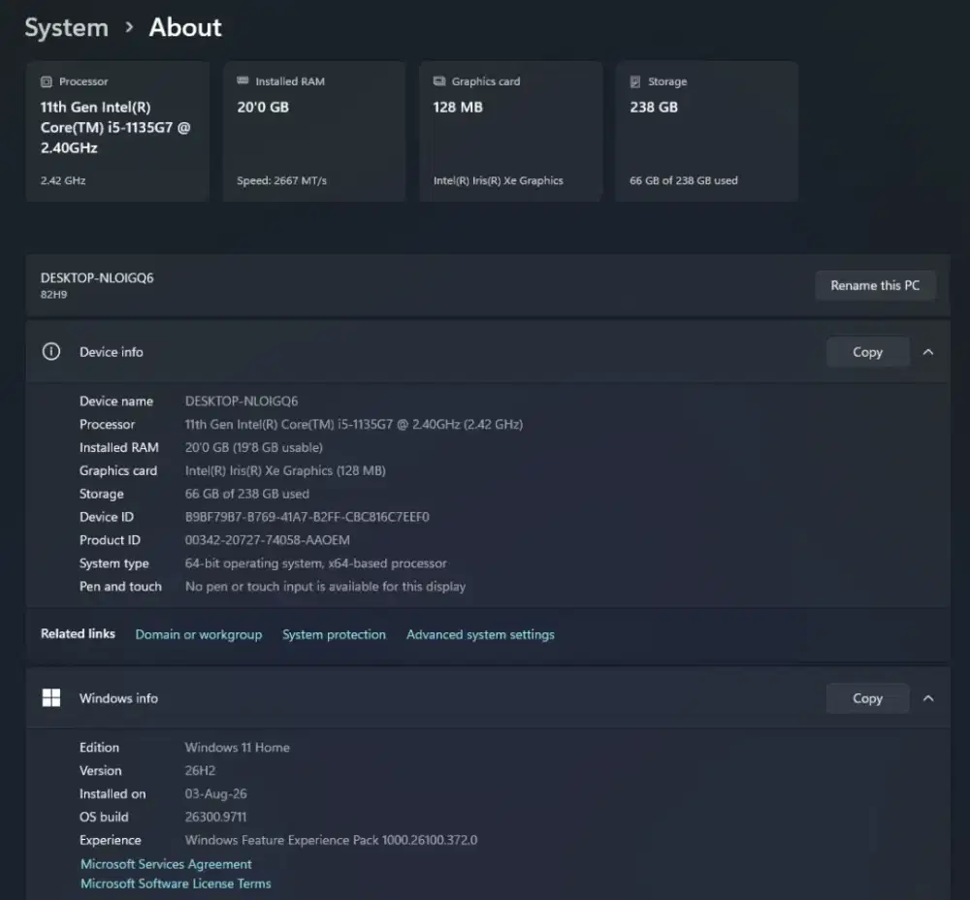Click Installed on date 03-Aug-26

click(216, 794)
